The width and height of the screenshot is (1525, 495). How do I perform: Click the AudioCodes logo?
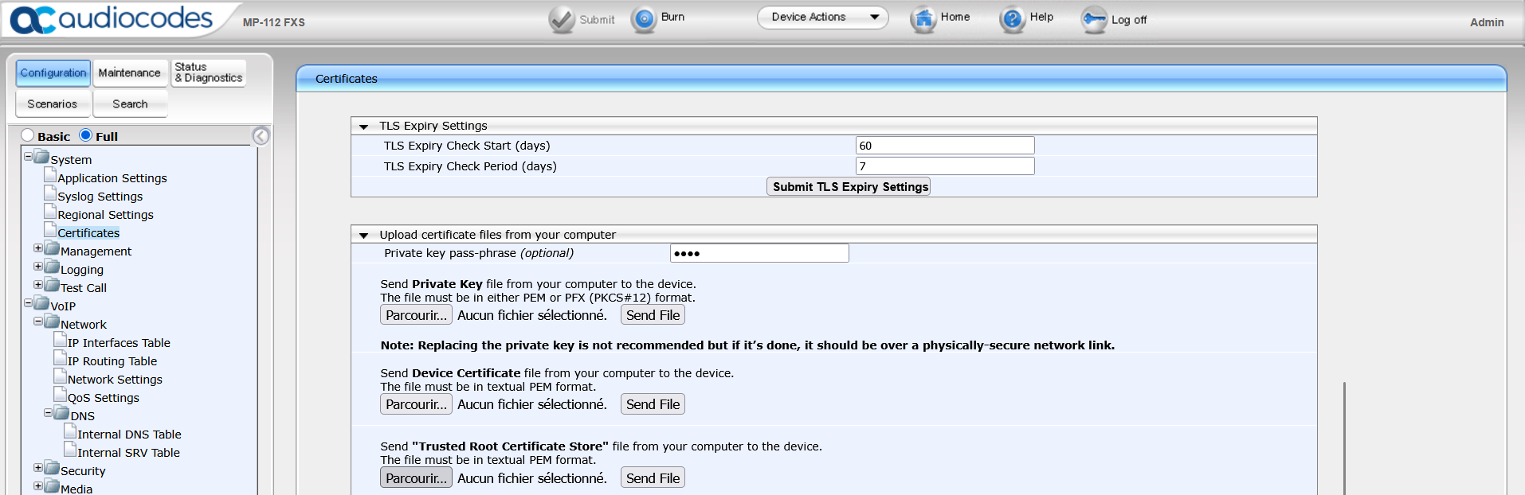[112, 20]
